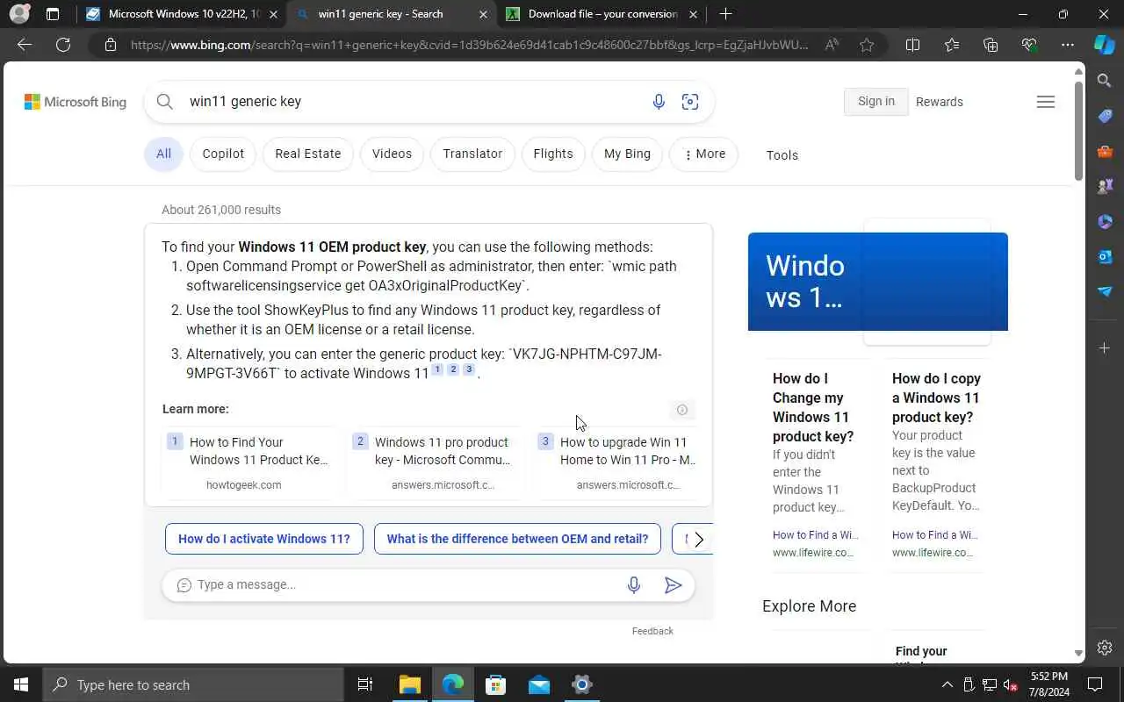Image resolution: width=1124 pixels, height=702 pixels.
Task: Open Tools search option
Action: click(x=782, y=155)
